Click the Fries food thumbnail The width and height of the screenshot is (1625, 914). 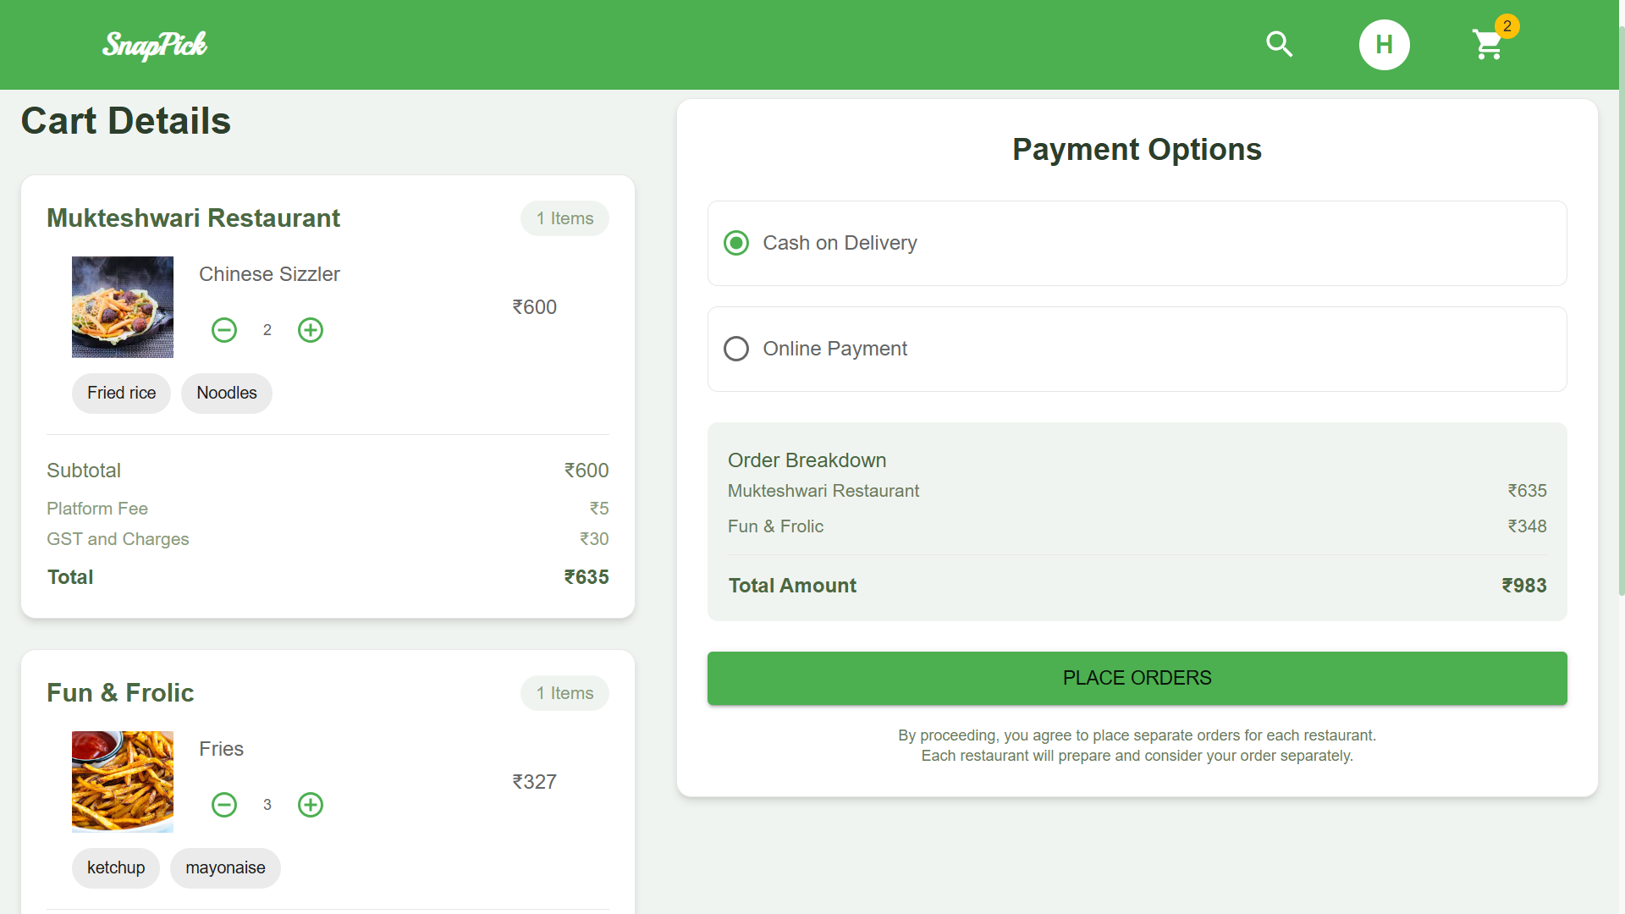pos(123,782)
